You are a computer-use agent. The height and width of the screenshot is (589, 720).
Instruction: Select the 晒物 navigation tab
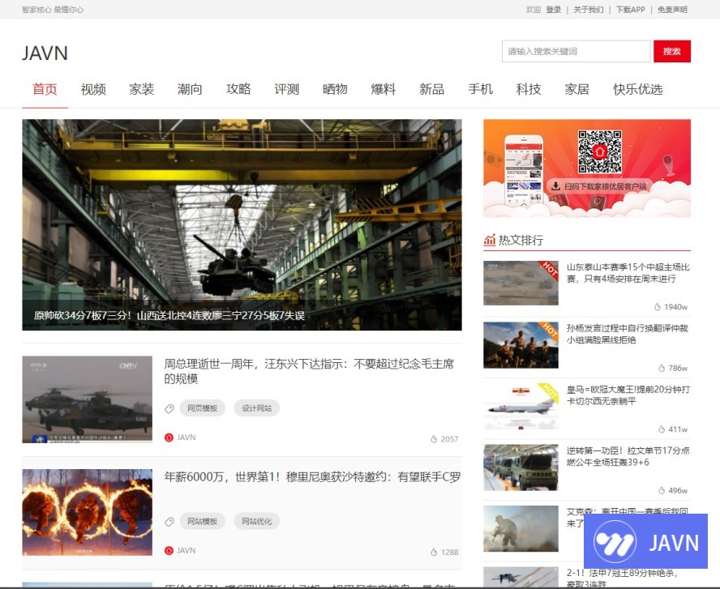335,89
